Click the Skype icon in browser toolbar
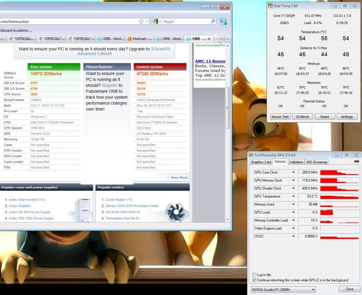 click(x=223, y=22)
